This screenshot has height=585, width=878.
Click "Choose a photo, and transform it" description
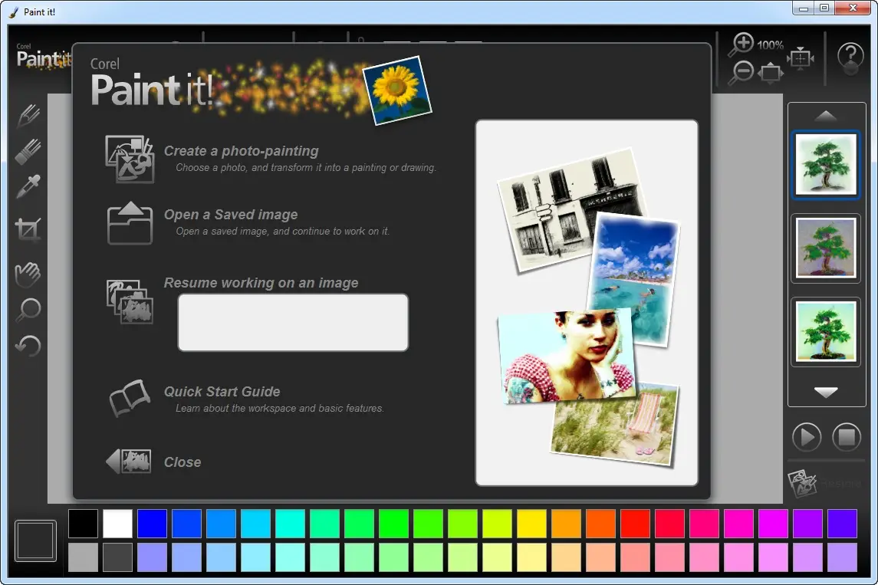(306, 167)
